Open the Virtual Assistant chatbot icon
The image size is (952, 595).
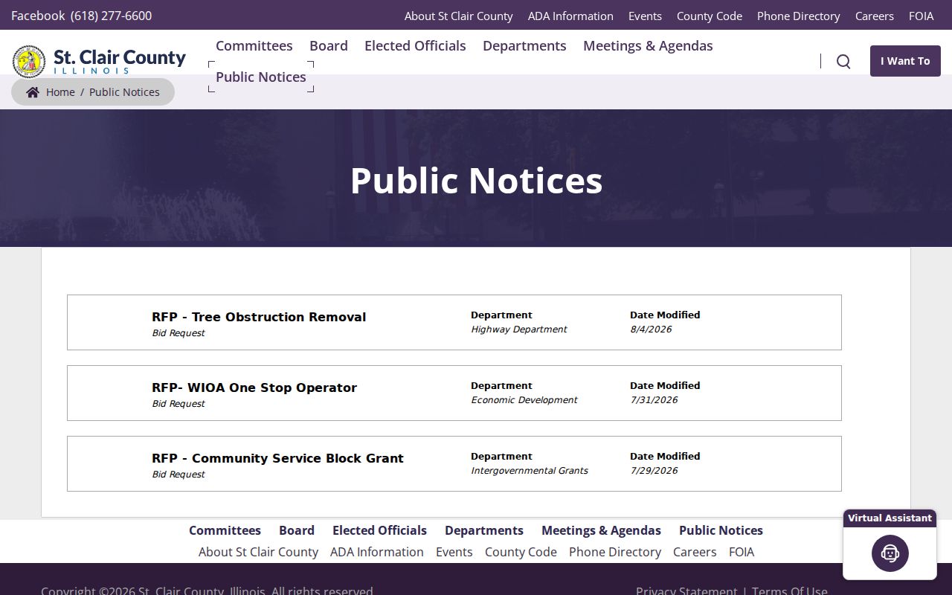pos(890,553)
